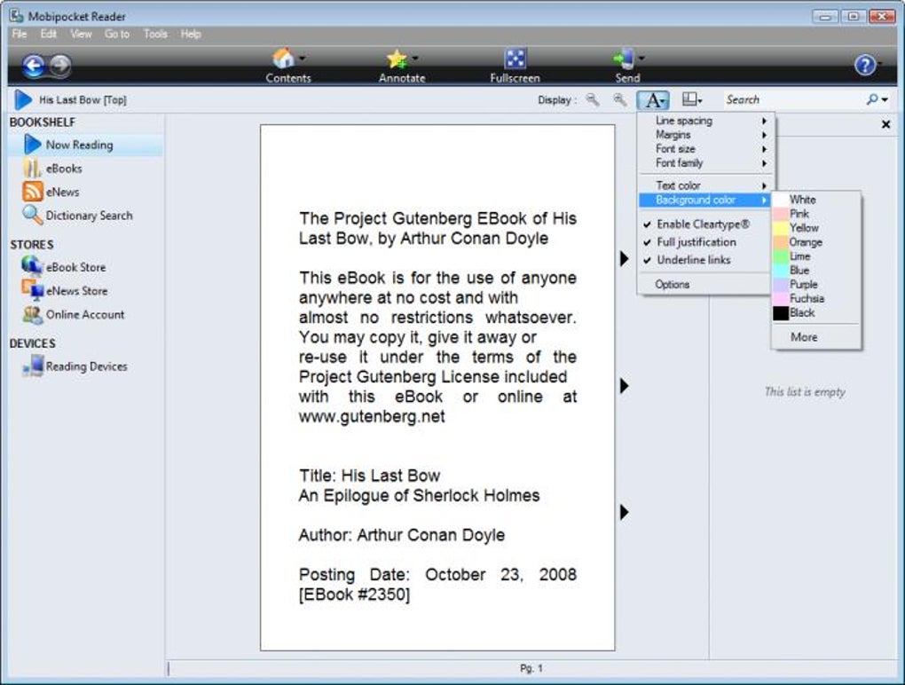Viewport: 905px width, 685px height.
Task: Choose More background colors
Action: pyautogui.click(x=804, y=337)
